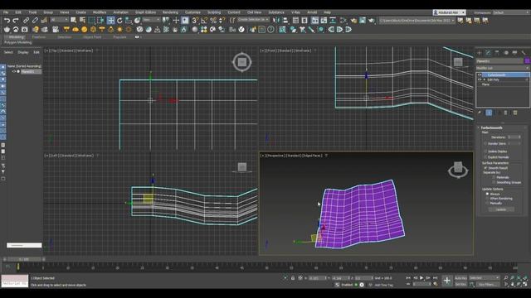Image resolution: width=531 pixels, height=298 pixels.
Task: Toggle the Angle Snap icon
Action: (x=204, y=21)
